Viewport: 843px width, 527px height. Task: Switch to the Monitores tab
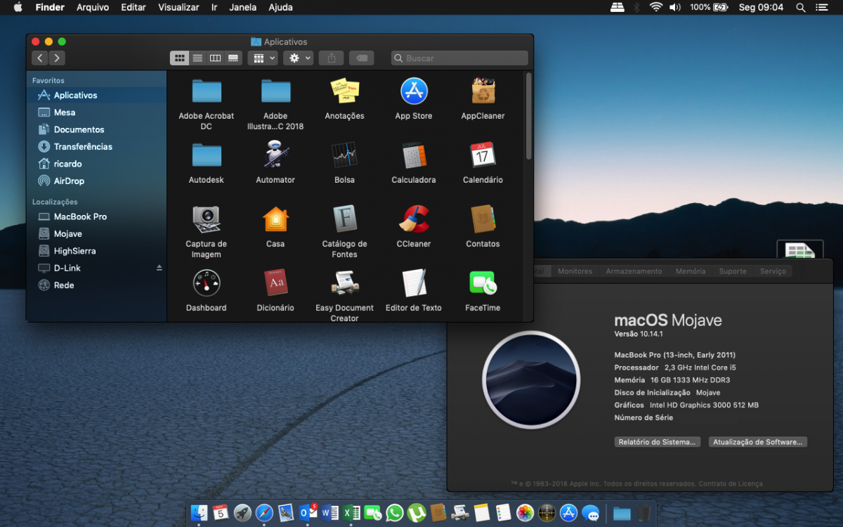coord(575,271)
